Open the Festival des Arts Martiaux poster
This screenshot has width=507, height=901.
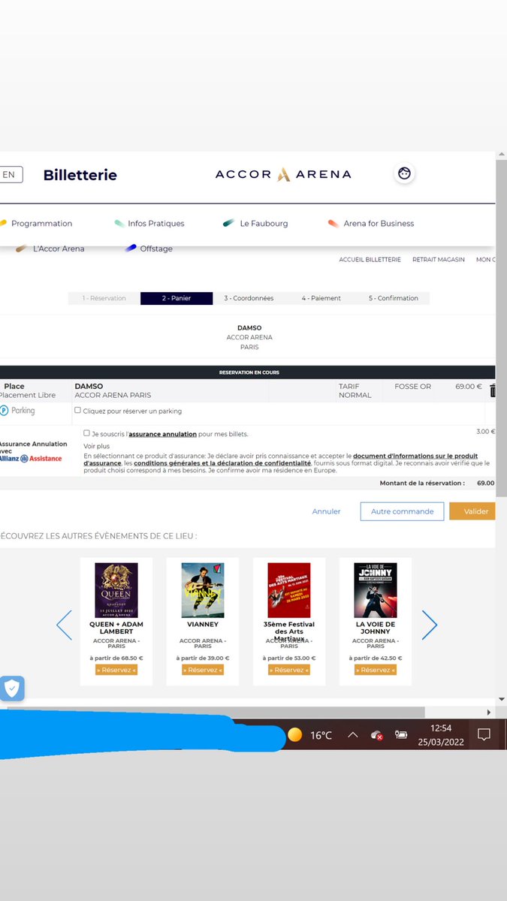point(289,590)
